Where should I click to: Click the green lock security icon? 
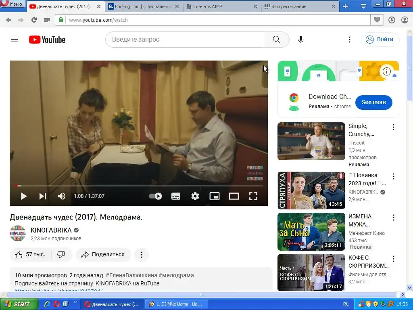[x=61, y=20]
